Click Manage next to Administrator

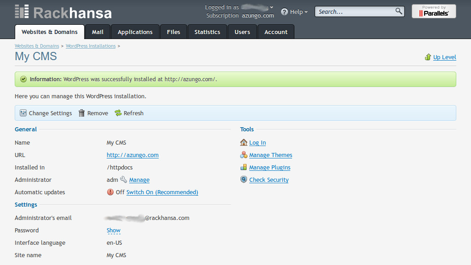click(x=139, y=180)
